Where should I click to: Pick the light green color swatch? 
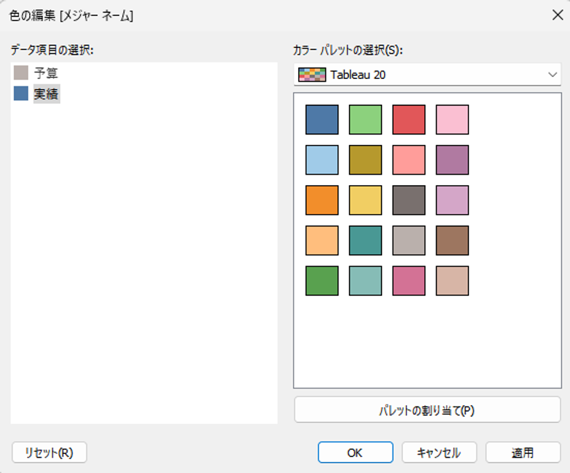pos(365,119)
